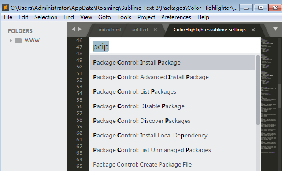Click line number 50 in gutter
Image resolution: width=282 pixels, height=171 pixels.
click(x=79, y=67)
